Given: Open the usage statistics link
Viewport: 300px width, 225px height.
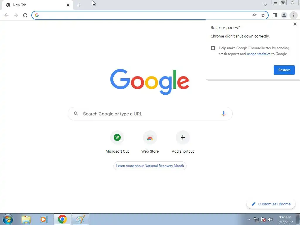Looking at the screenshot, I should pos(258,54).
